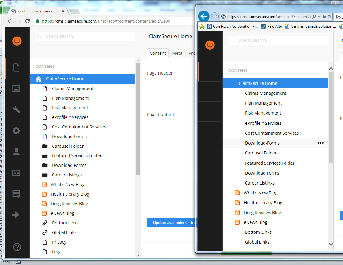Image resolution: width=343 pixels, height=265 pixels.
Task: Open Palo Alto bookmark in IE
Action: 272,26
